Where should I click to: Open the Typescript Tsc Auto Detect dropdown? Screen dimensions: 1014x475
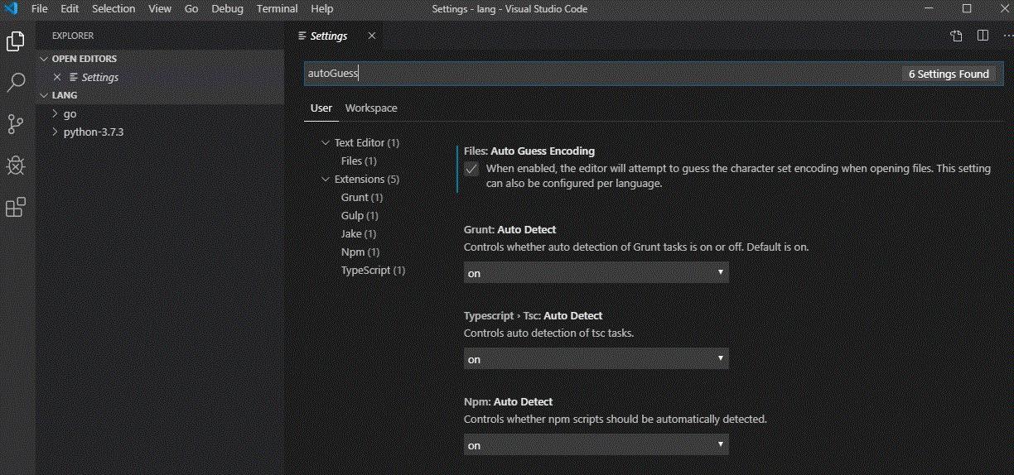tap(596, 359)
